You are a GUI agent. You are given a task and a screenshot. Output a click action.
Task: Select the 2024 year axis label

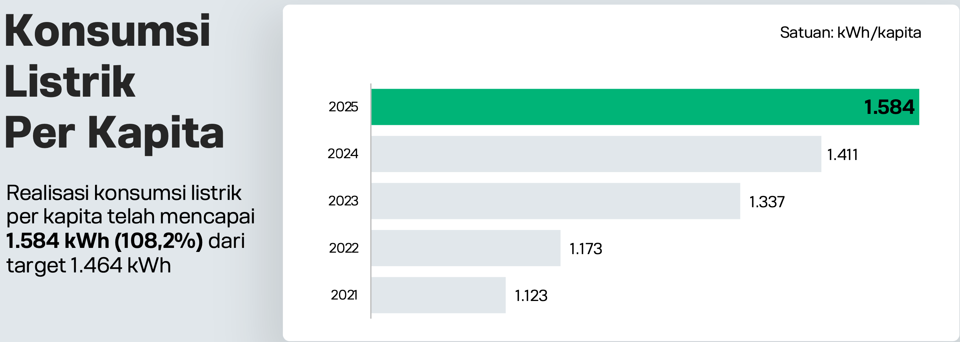(x=343, y=154)
